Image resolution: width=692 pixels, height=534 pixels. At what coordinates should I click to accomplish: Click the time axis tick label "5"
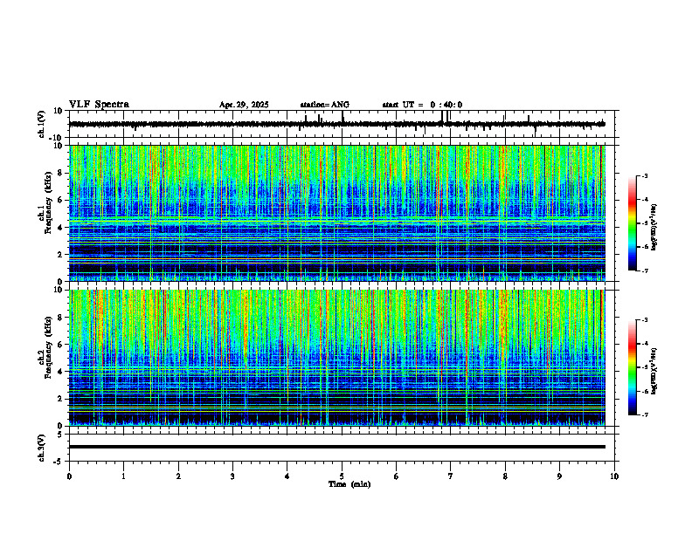click(x=342, y=476)
